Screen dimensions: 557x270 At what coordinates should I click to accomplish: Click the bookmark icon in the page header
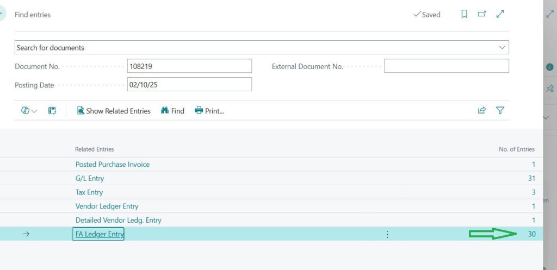[464, 15]
